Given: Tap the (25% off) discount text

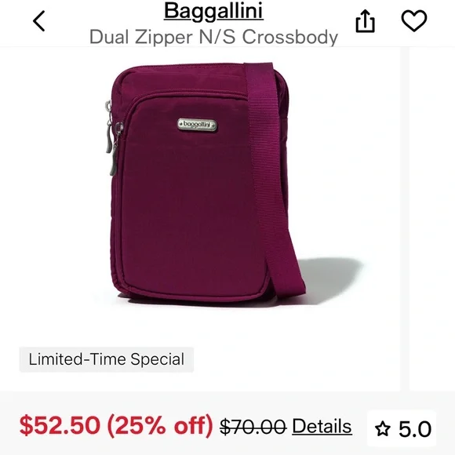Looking at the screenshot, I should 160,426.
